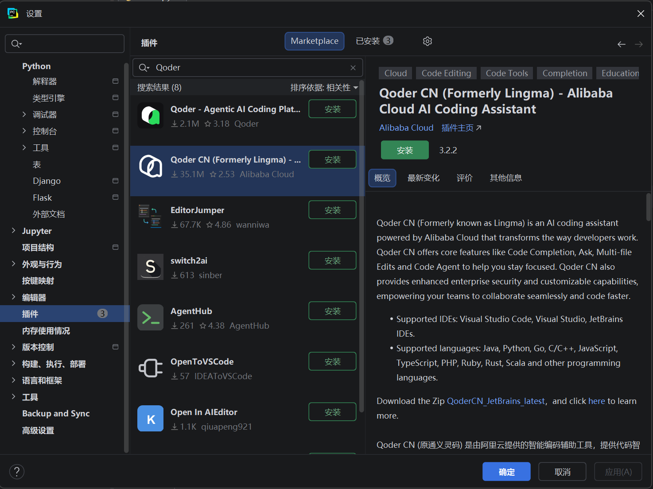Viewport: 653px width, 489px height.
Task: Expand the 编辑器 settings section
Action: [x=14, y=297]
